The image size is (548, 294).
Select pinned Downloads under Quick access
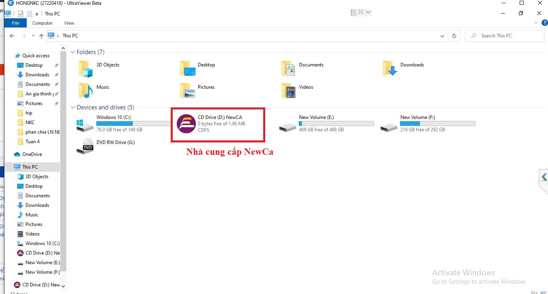coord(37,75)
